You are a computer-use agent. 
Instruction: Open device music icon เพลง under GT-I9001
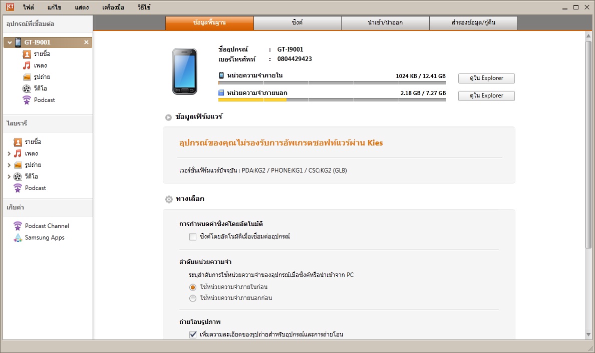click(27, 65)
